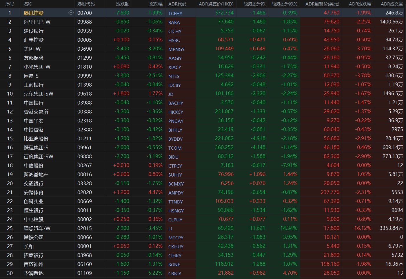Click the 网易-S stock name

[x=31, y=76]
